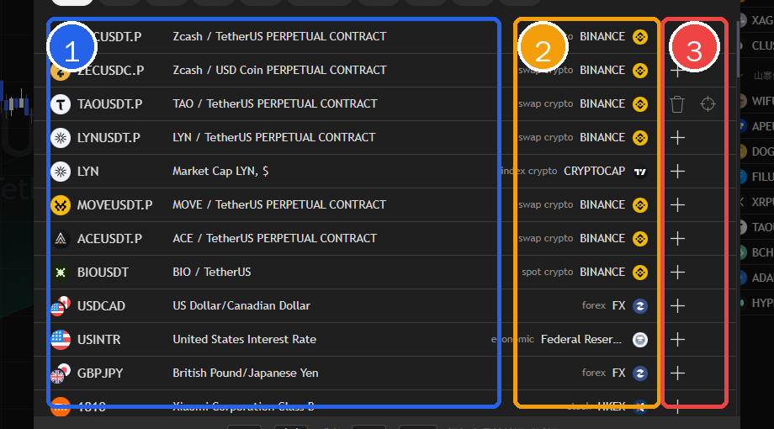Click 'forex' type in USDCAD row
The width and height of the screenshot is (774, 429).
(x=594, y=305)
